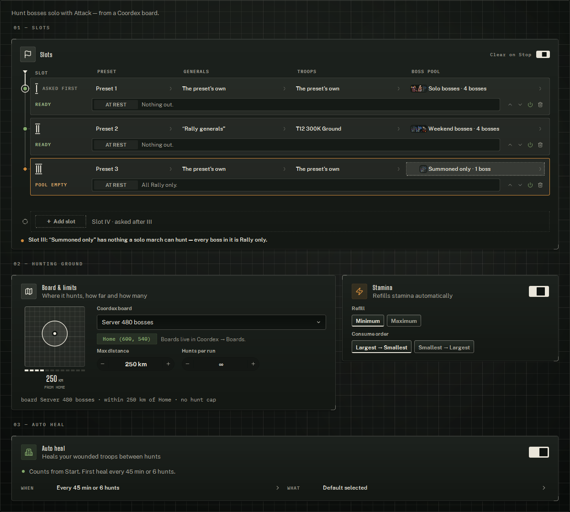This screenshot has width=570, height=512.
Task: Move the Preset 1 slot down
Action: tap(520, 105)
